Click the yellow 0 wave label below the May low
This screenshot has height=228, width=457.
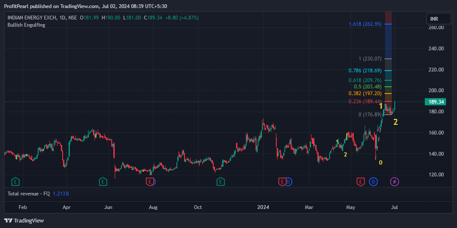380,163
